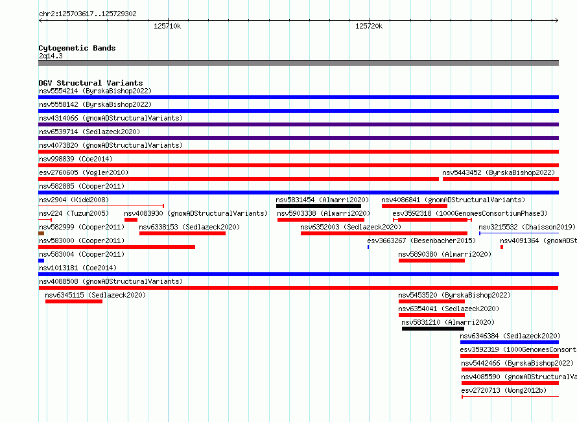Open the nsv4314066 (gnomADStructuralVariants) label

click(x=111, y=118)
